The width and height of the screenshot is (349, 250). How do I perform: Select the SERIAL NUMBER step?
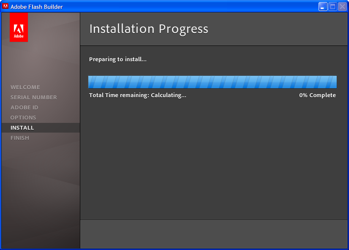coord(34,98)
